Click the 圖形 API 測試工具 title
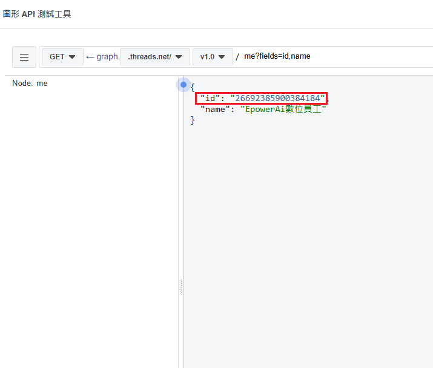 [x=37, y=14]
